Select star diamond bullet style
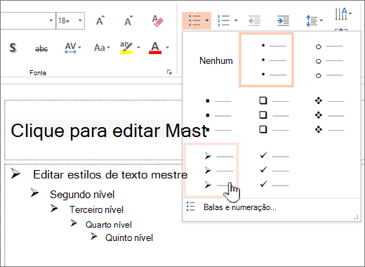 pyautogui.click(x=329, y=115)
